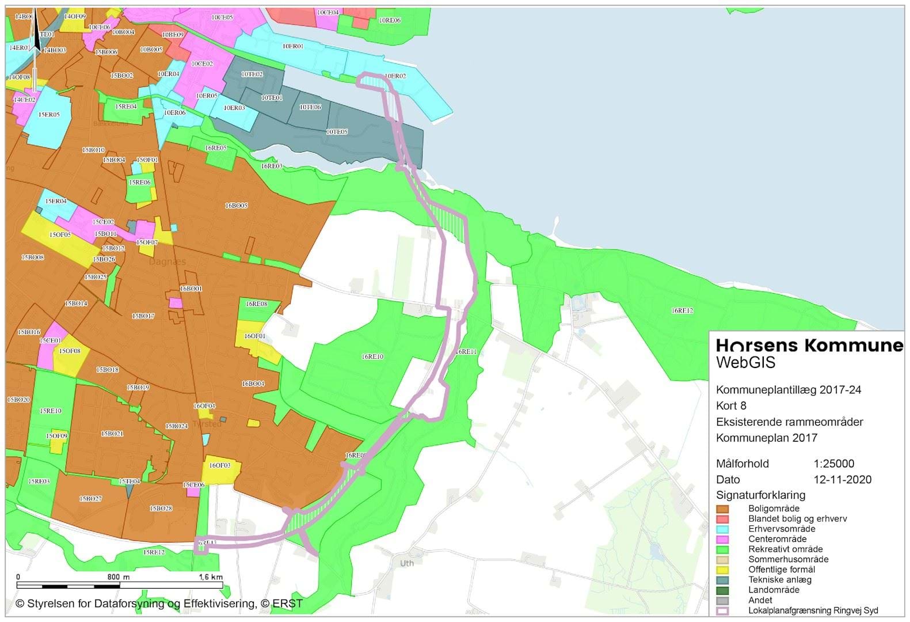The image size is (910, 622).
Task: Select the magenta Centerområde legend swatch
Action: [722, 540]
